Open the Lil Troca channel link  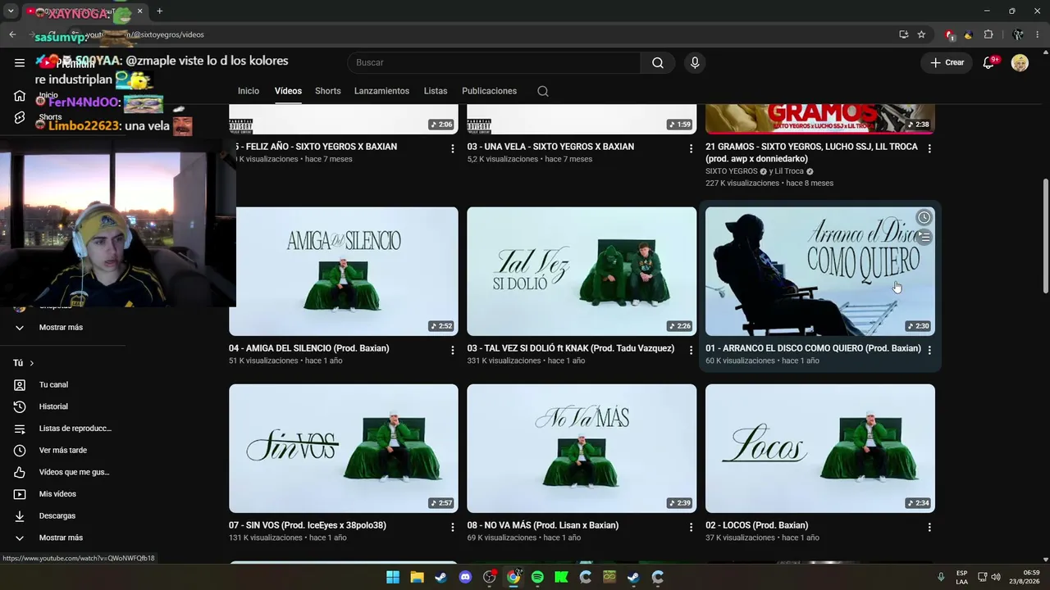point(789,171)
